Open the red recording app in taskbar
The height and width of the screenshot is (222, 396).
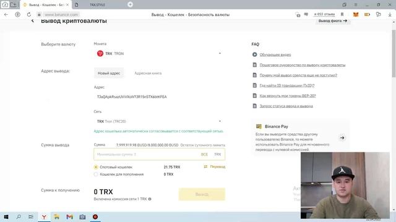95,216
